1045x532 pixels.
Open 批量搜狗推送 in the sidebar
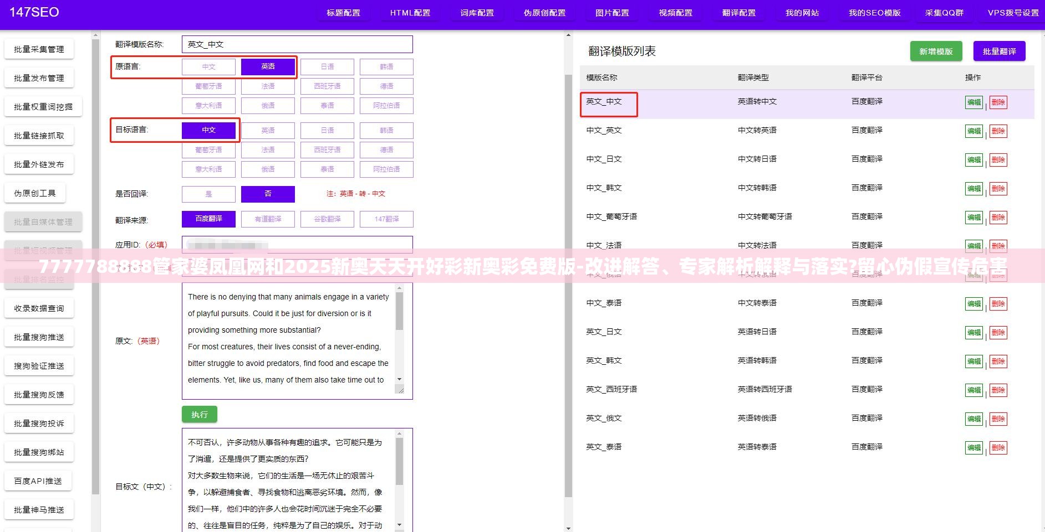tap(39, 337)
